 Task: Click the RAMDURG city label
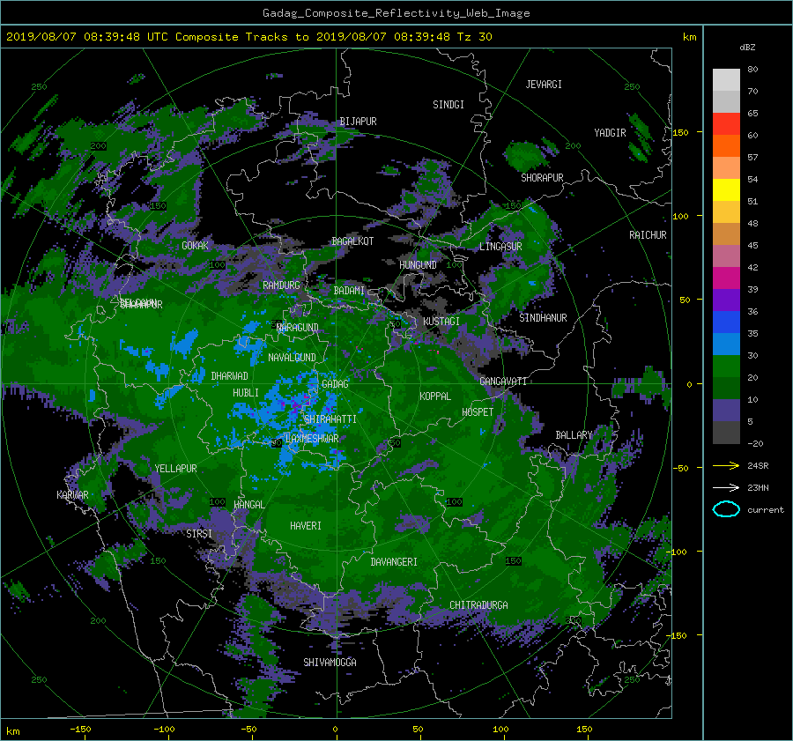click(281, 285)
